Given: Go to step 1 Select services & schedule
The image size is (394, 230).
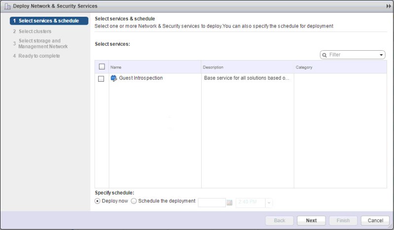Looking at the screenshot, I should point(48,21).
